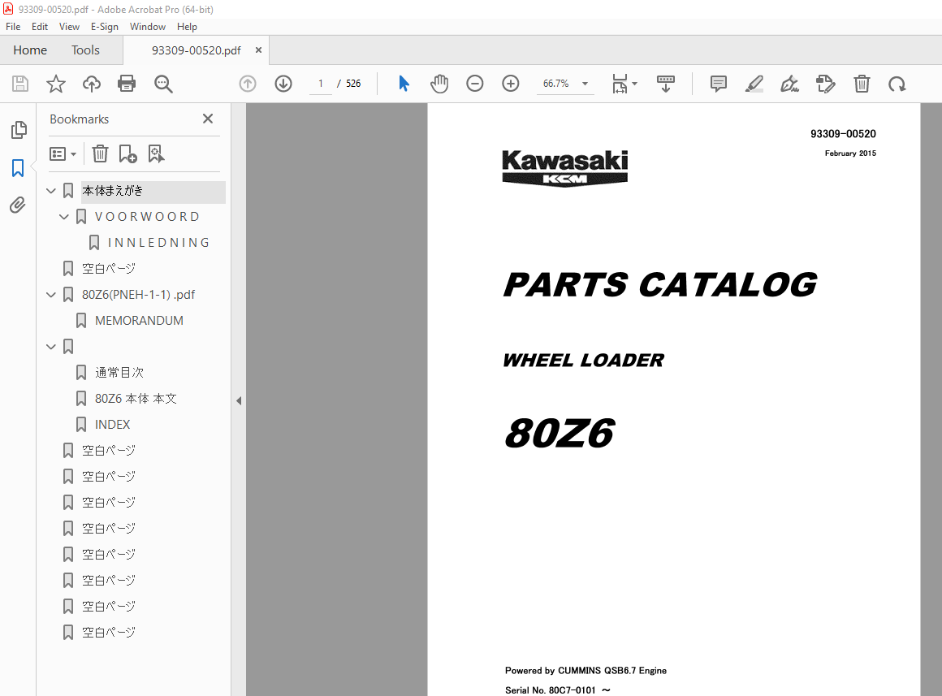Add a sticky note comment

coord(719,84)
